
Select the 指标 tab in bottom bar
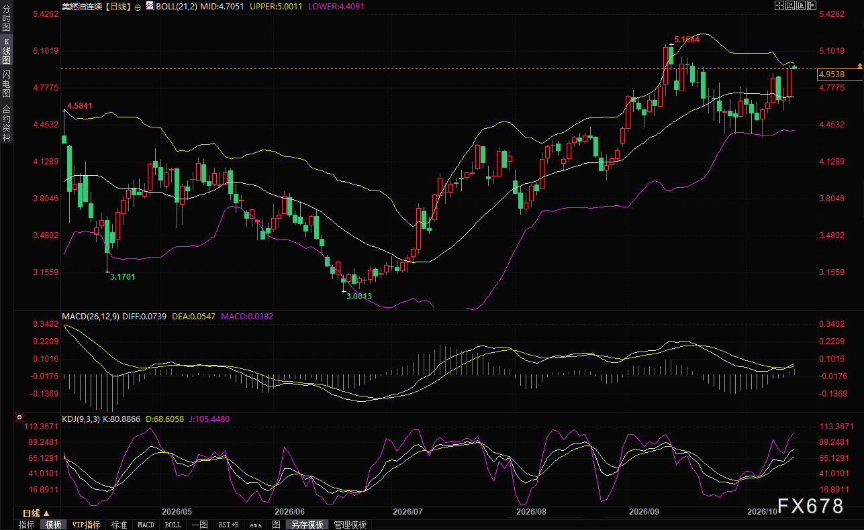coord(27,525)
